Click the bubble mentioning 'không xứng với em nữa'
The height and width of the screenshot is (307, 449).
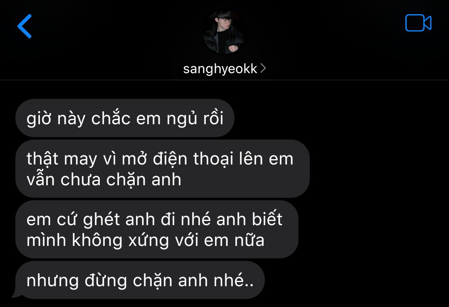(x=157, y=229)
